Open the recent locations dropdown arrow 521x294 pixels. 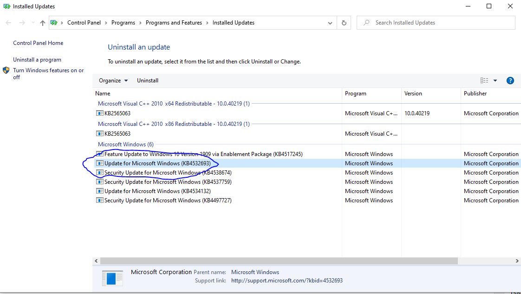33,23
